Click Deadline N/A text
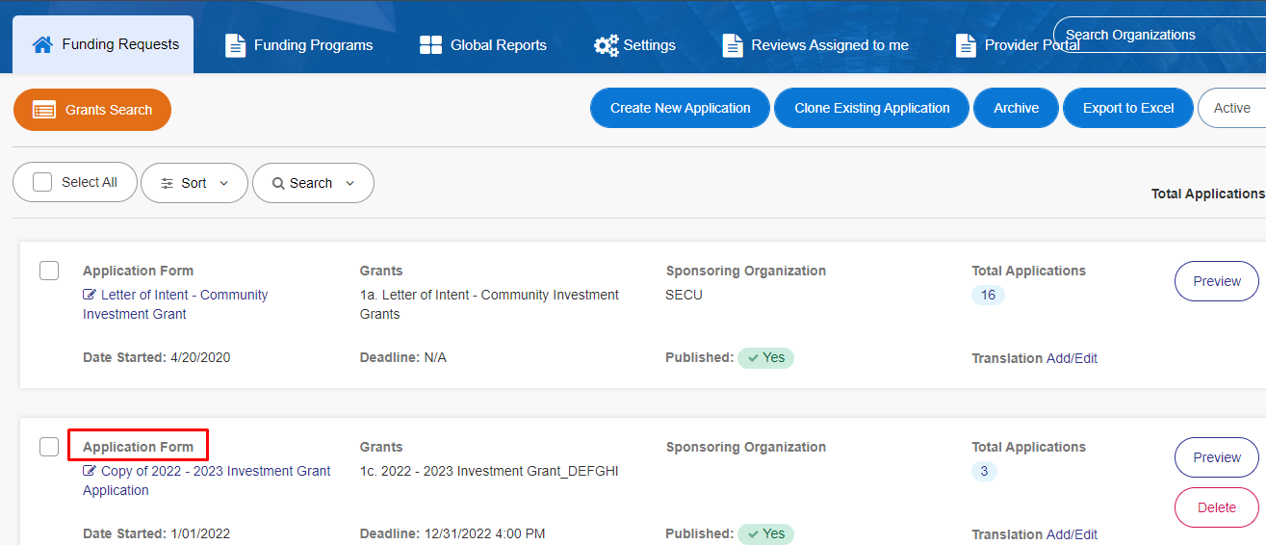 [403, 357]
